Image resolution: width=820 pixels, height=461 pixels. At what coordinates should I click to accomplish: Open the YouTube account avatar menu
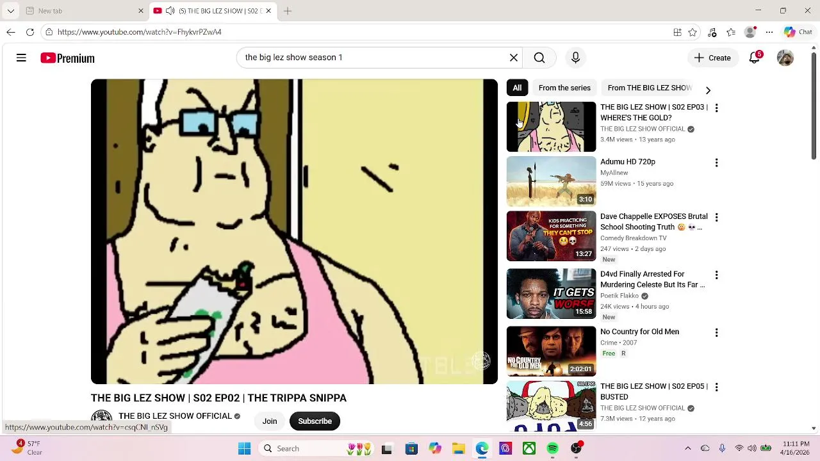pos(785,58)
